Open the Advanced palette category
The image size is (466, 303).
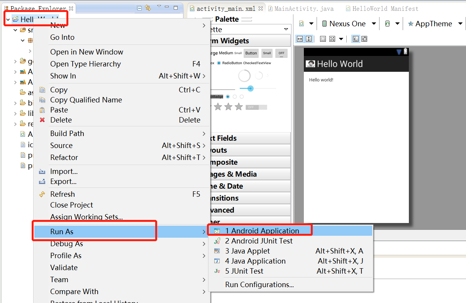coord(250,210)
